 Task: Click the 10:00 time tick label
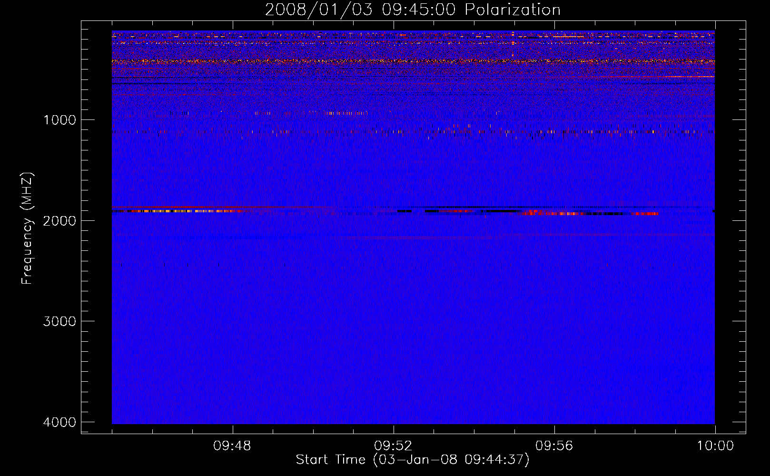coord(715,446)
